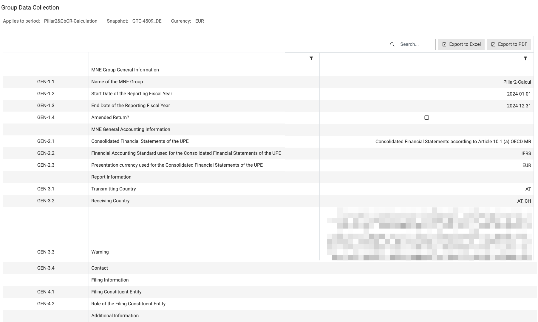Viewport: 538px width, 322px height.
Task: Select the Filing Constituent Entity row
Action: [116, 292]
